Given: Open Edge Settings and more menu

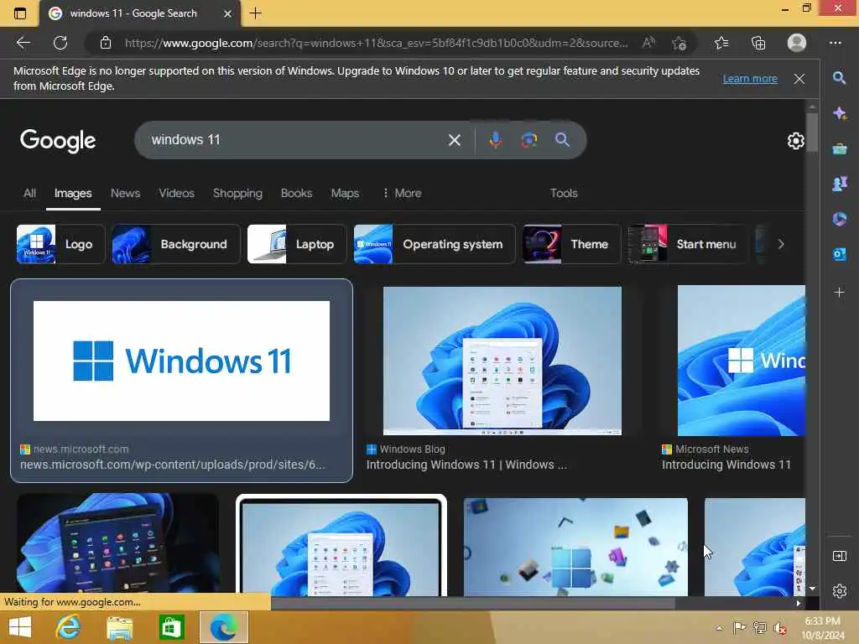Looking at the screenshot, I should tap(835, 43).
